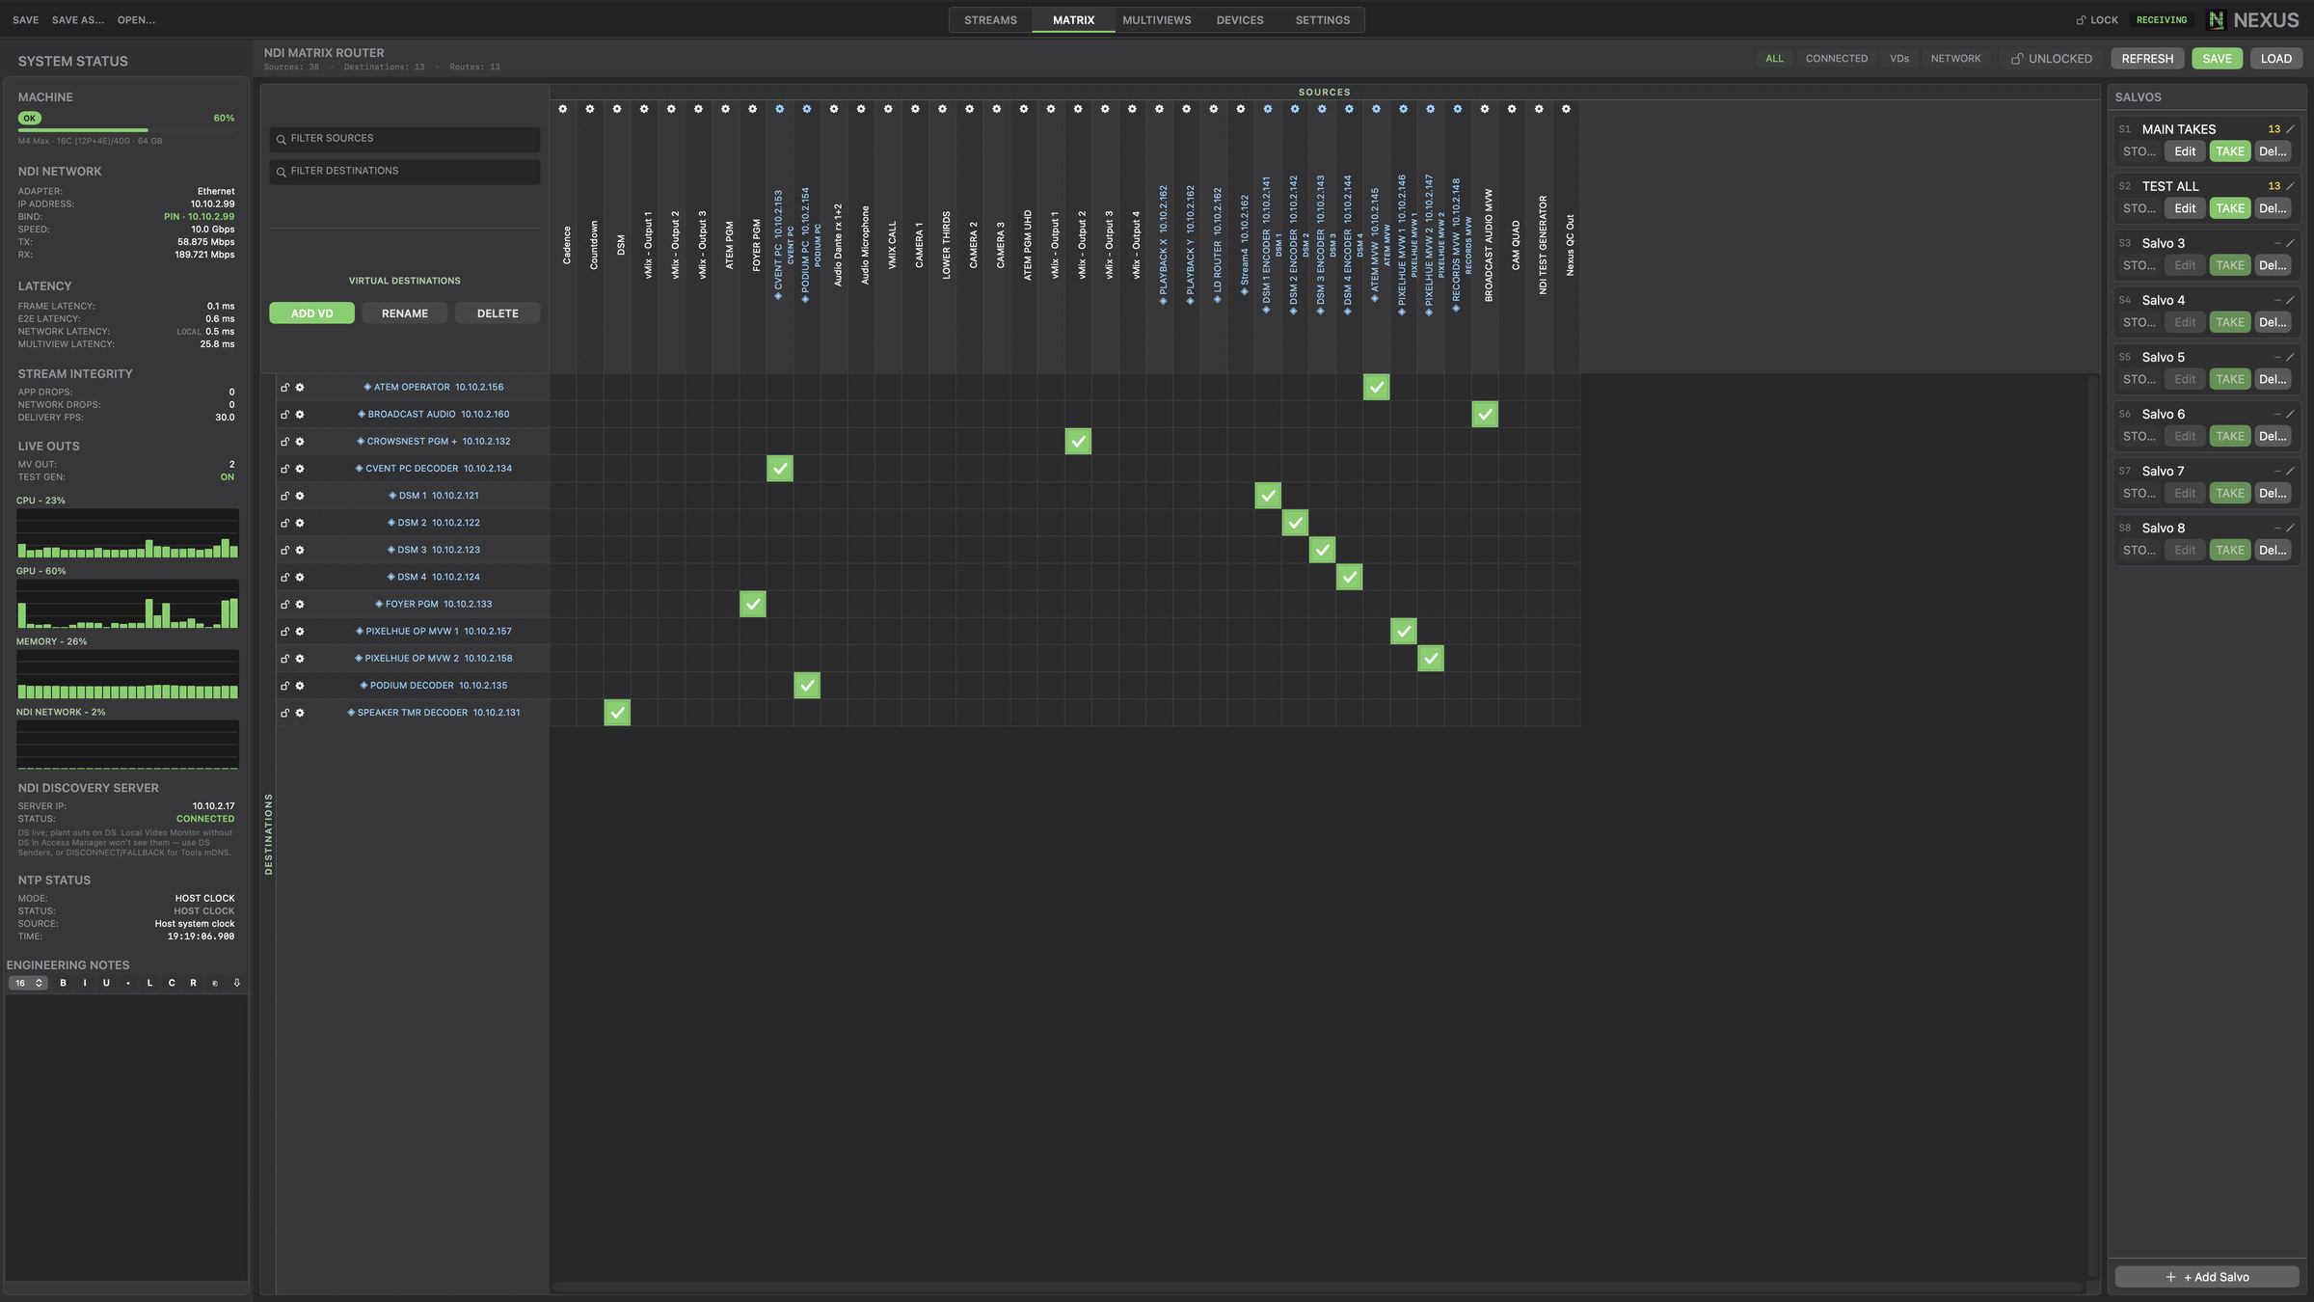Open settings gear for the CVENT PC source column
This screenshot has width=2314, height=1302.
click(x=780, y=109)
